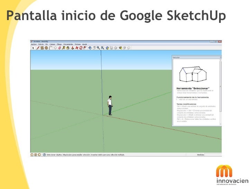Open the Cámara menu

click(52, 44)
